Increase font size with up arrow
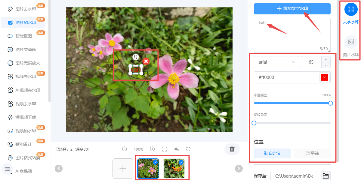The height and width of the screenshot is (180, 361). coord(326,59)
